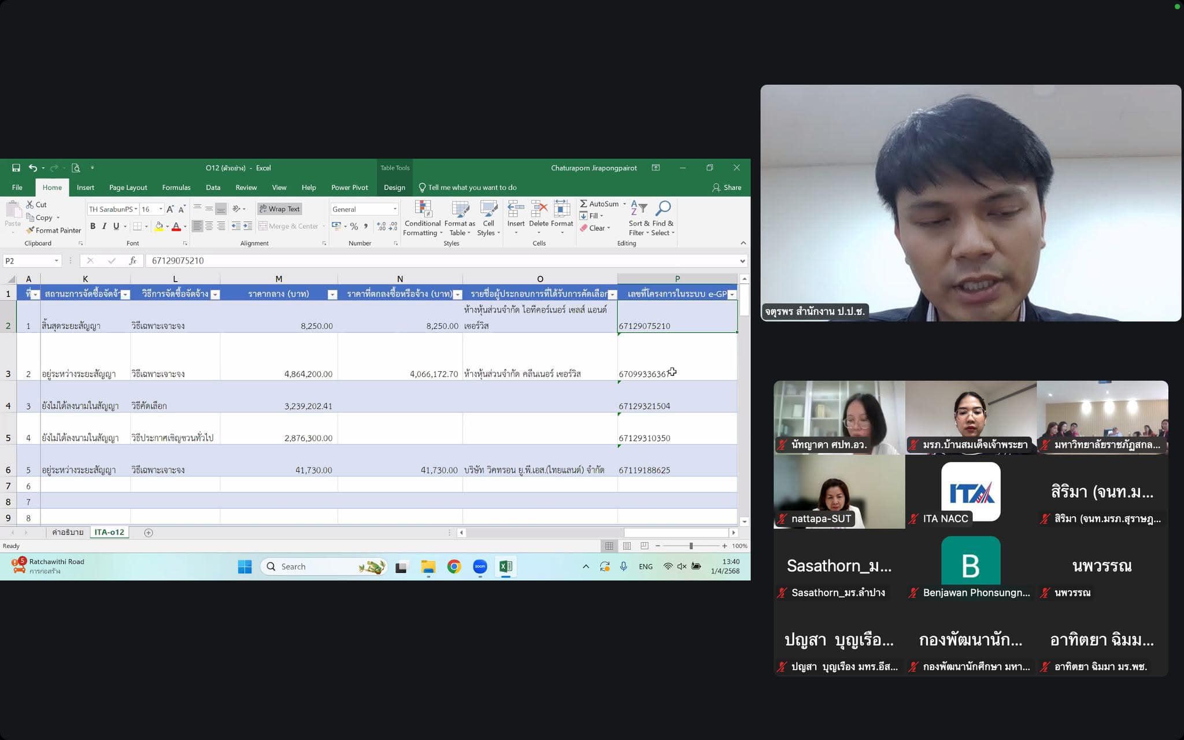Toggle Normal view in status bar
This screenshot has width=1184, height=740.
[x=609, y=546]
